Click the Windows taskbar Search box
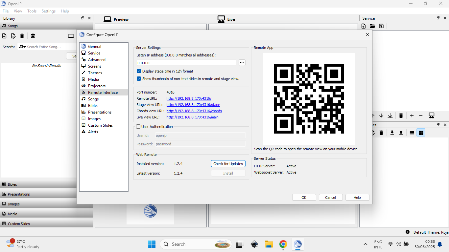449x252 pixels. [196, 244]
